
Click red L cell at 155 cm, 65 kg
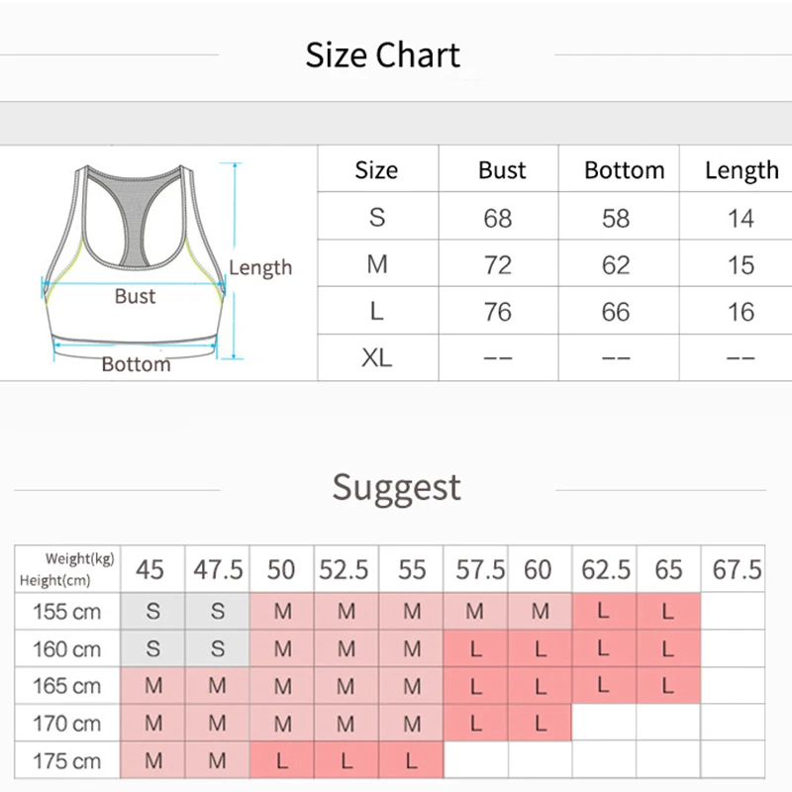coord(668,612)
